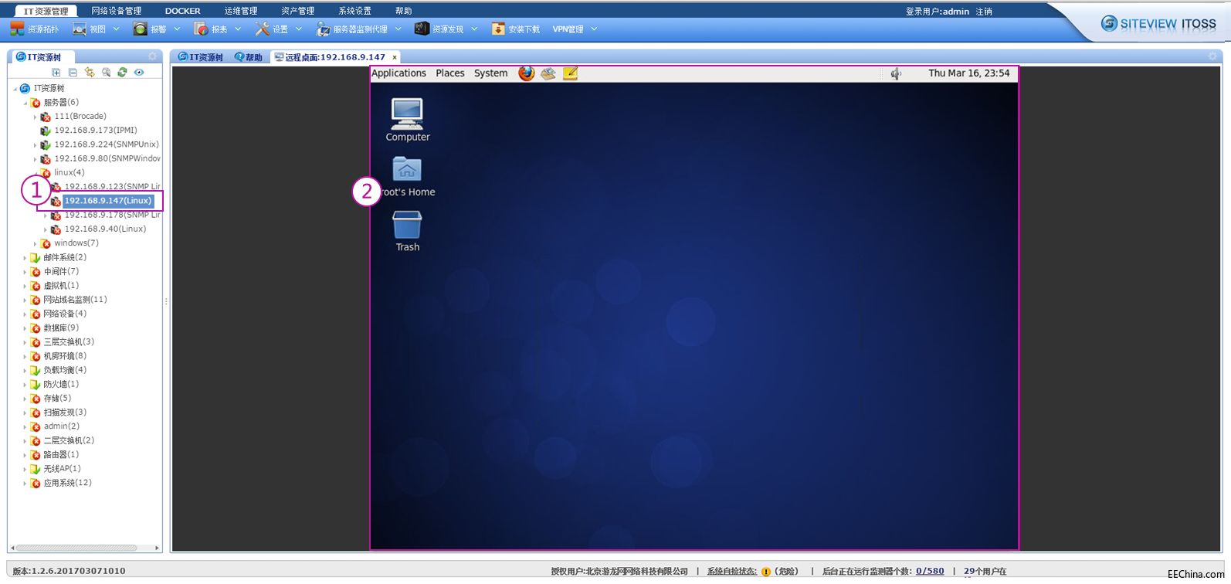Expand the windows(7) tree node
The height and width of the screenshot is (584, 1231).
tap(35, 243)
